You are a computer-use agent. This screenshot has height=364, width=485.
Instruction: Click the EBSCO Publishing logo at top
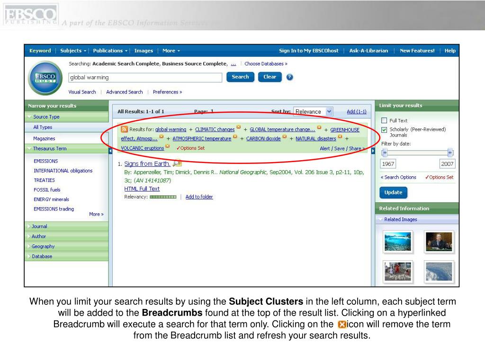pos(30,15)
